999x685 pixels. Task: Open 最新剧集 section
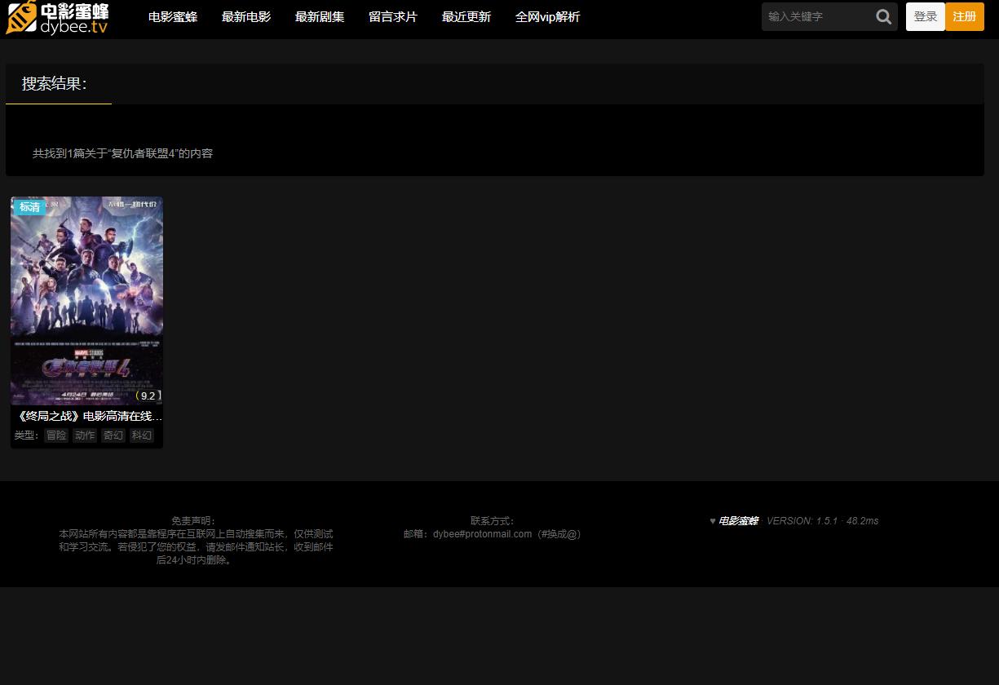pyautogui.click(x=320, y=17)
